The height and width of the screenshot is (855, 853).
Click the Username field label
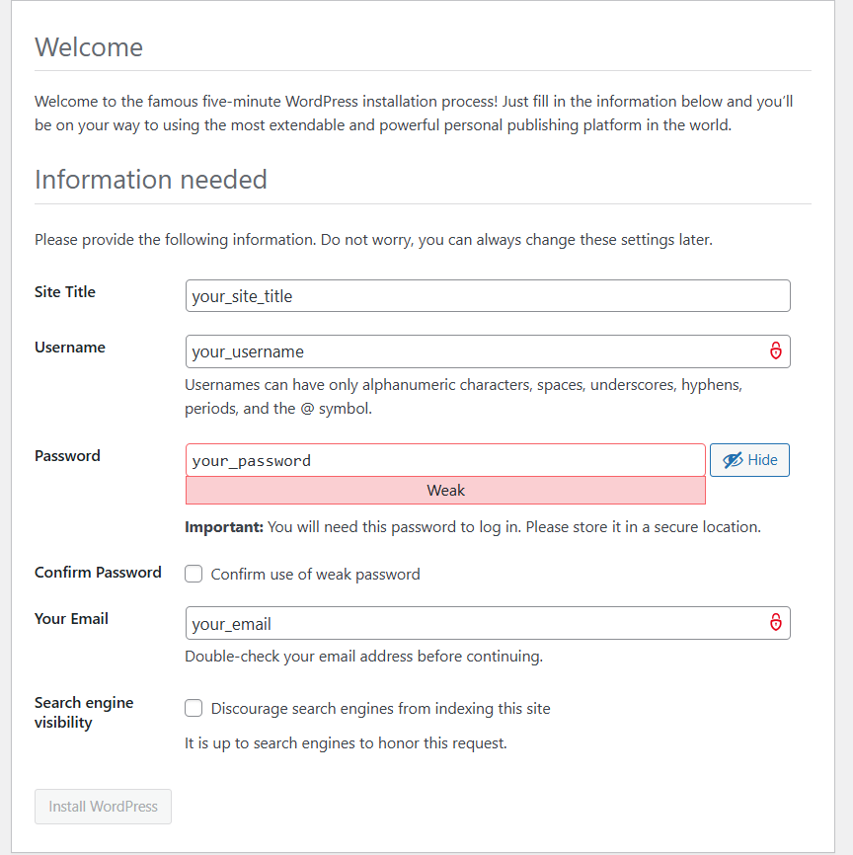69,348
